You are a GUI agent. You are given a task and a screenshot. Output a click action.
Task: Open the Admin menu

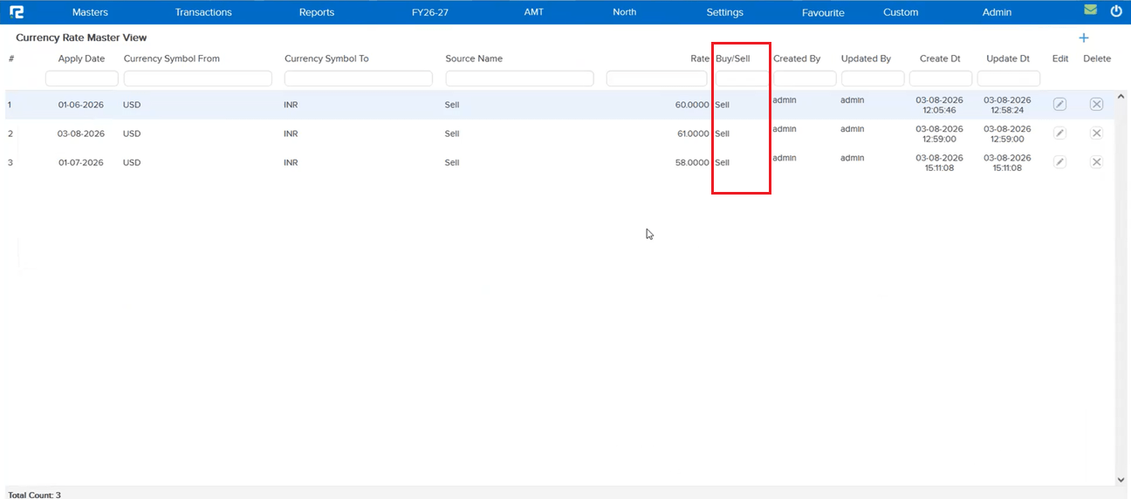pyautogui.click(x=997, y=12)
